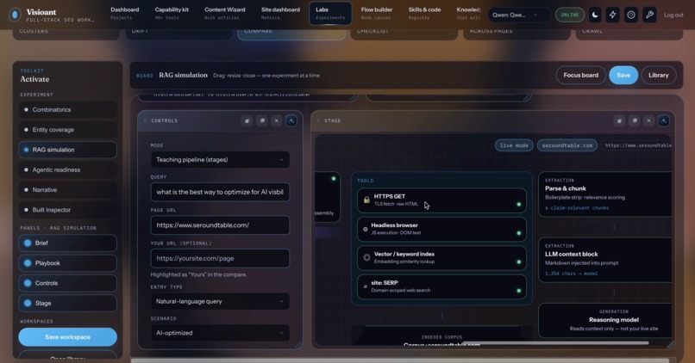Click the highlighted blue icon in Stage header
This screenshot has height=363, width=695.
click(x=664, y=120)
